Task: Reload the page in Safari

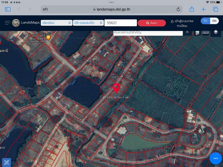Action: point(178,9)
